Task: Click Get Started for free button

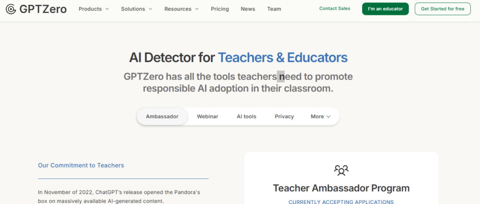Action: pos(443,9)
